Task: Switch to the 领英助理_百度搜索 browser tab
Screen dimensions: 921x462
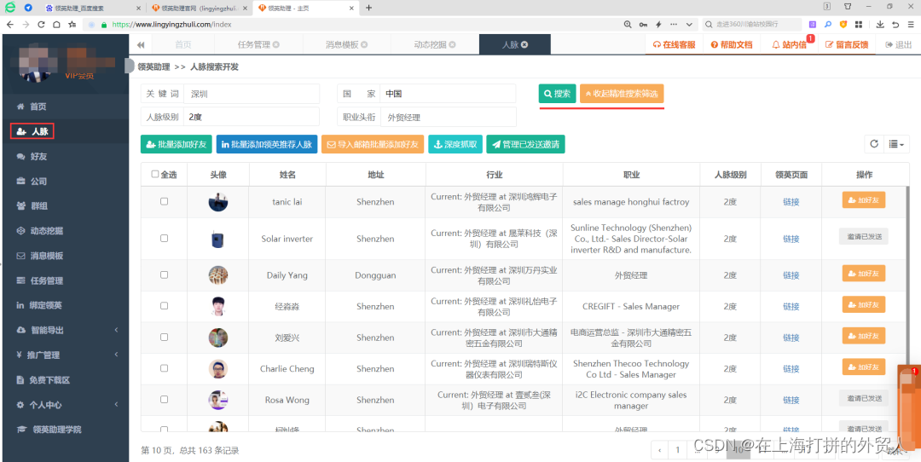Action: (94, 9)
